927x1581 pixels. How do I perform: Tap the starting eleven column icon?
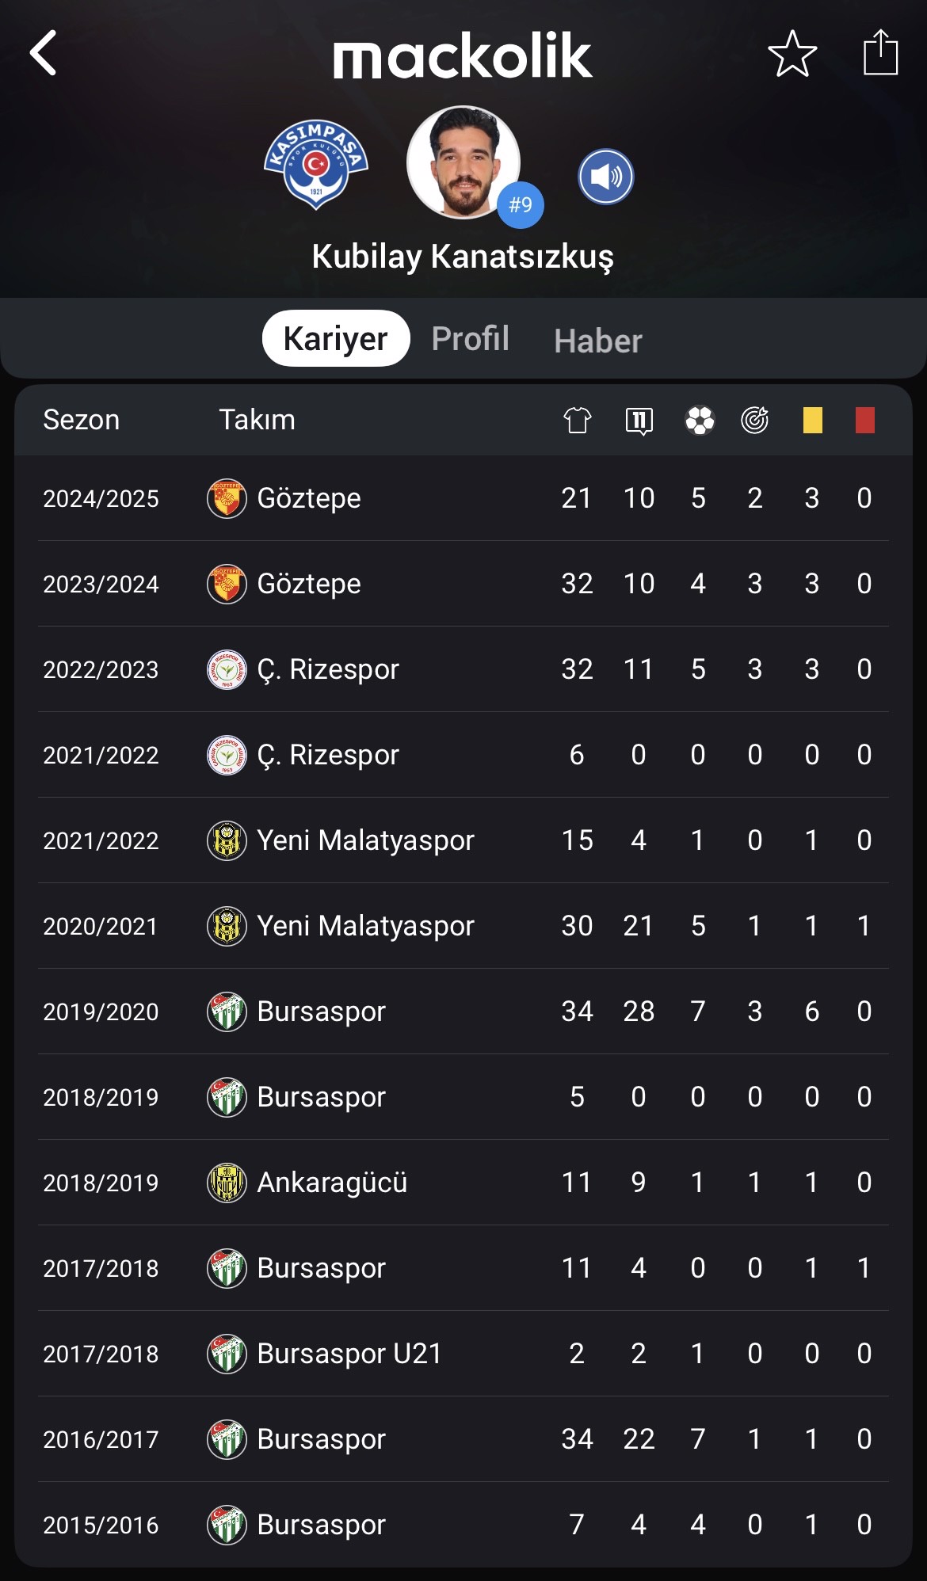pyautogui.click(x=639, y=421)
